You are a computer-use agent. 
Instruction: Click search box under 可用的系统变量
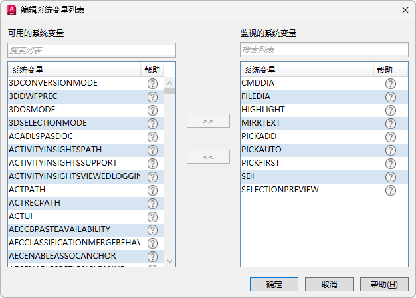pyautogui.click(x=92, y=50)
